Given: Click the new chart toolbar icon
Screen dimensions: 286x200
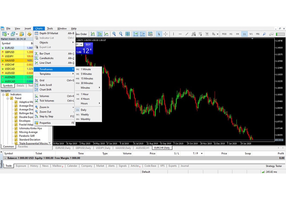Looking at the screenshot, I should [4, 34].
